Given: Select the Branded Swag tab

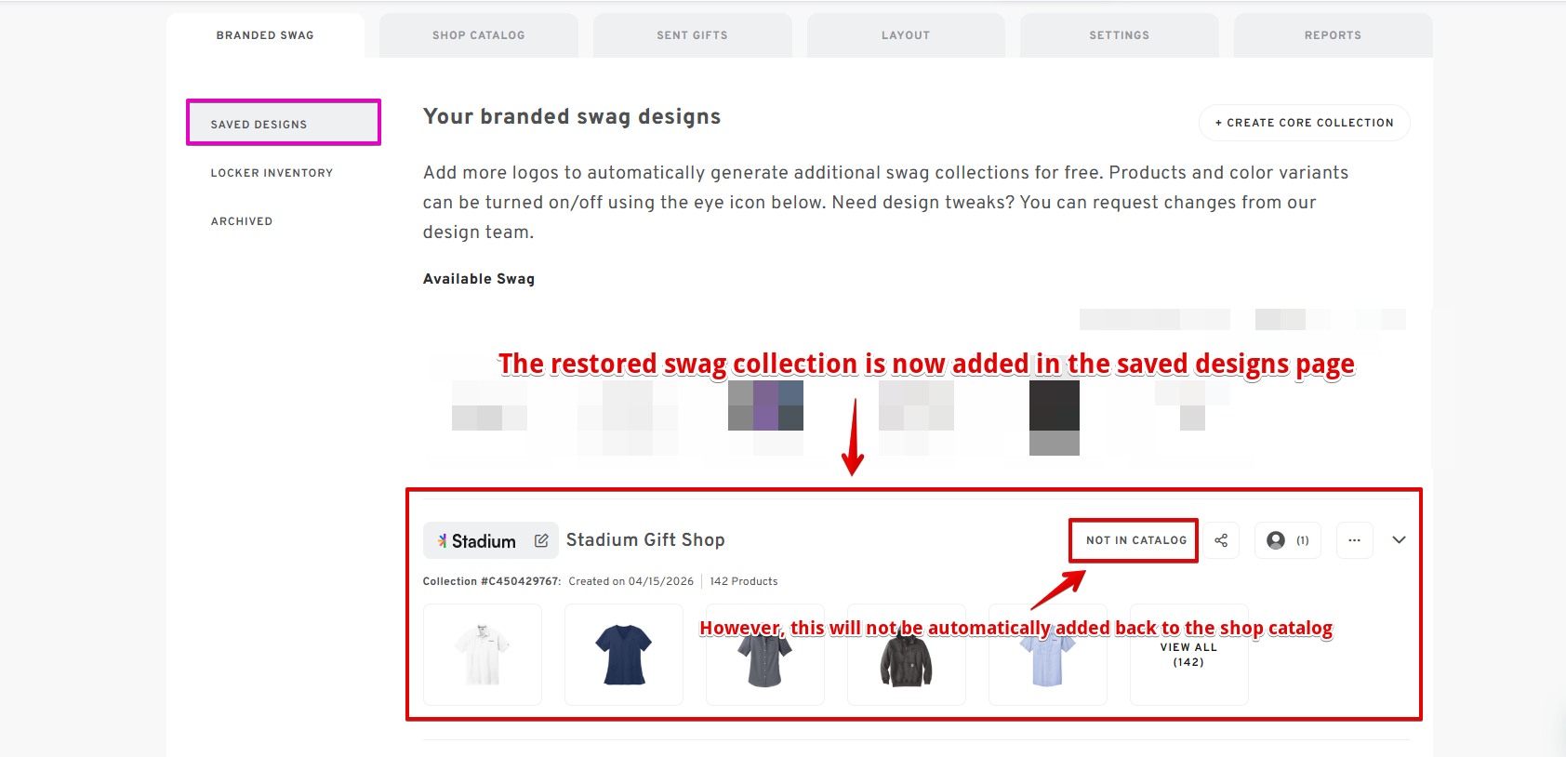Looking at the screenshot, I should coord(265,35).
